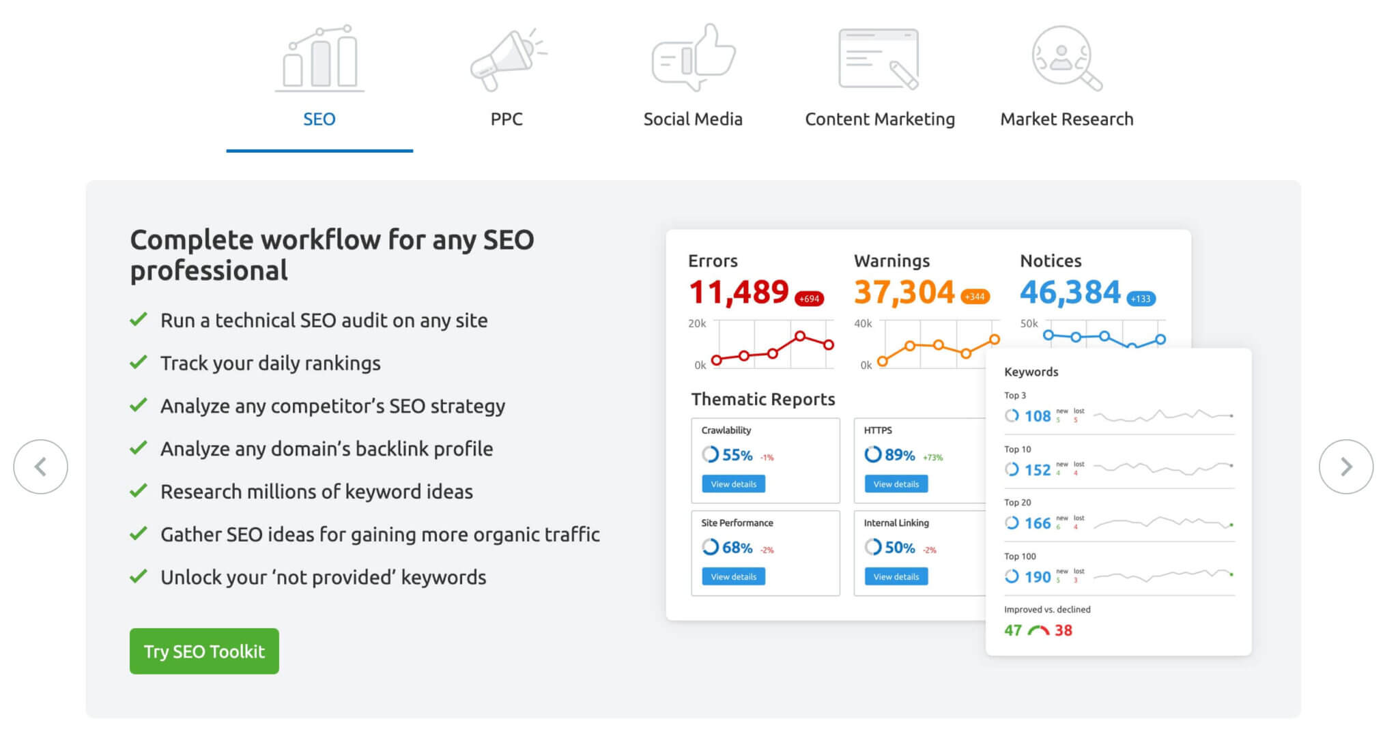
Task: Click the Content Marketing page icon
Action: coord(879,58)
